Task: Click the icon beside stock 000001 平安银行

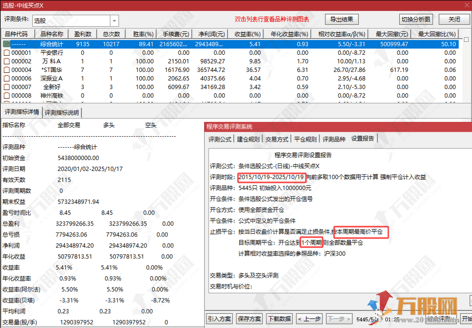Action: tap(7, 53)
